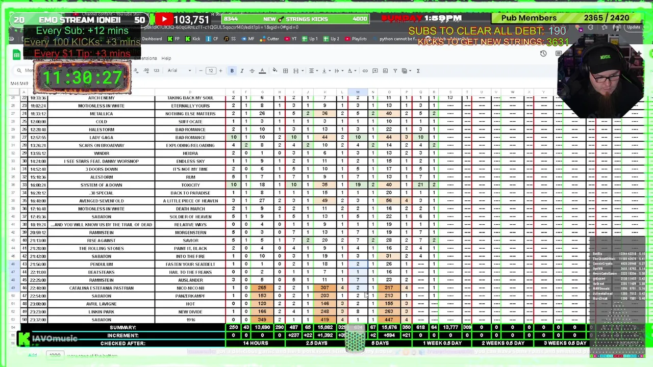
Task: Select the PAINT IT, BLACK cell
Action: 190,248
